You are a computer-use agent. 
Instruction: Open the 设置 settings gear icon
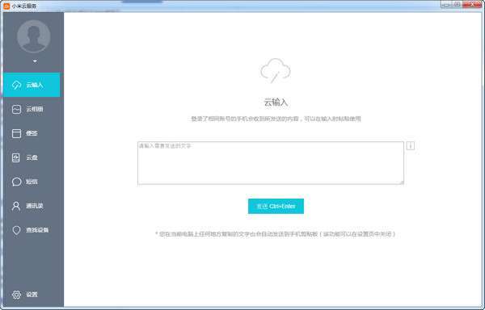16,295
